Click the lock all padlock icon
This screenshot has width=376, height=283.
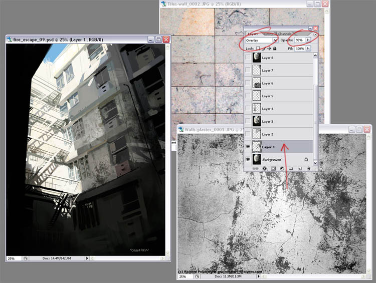coord(275,49)
